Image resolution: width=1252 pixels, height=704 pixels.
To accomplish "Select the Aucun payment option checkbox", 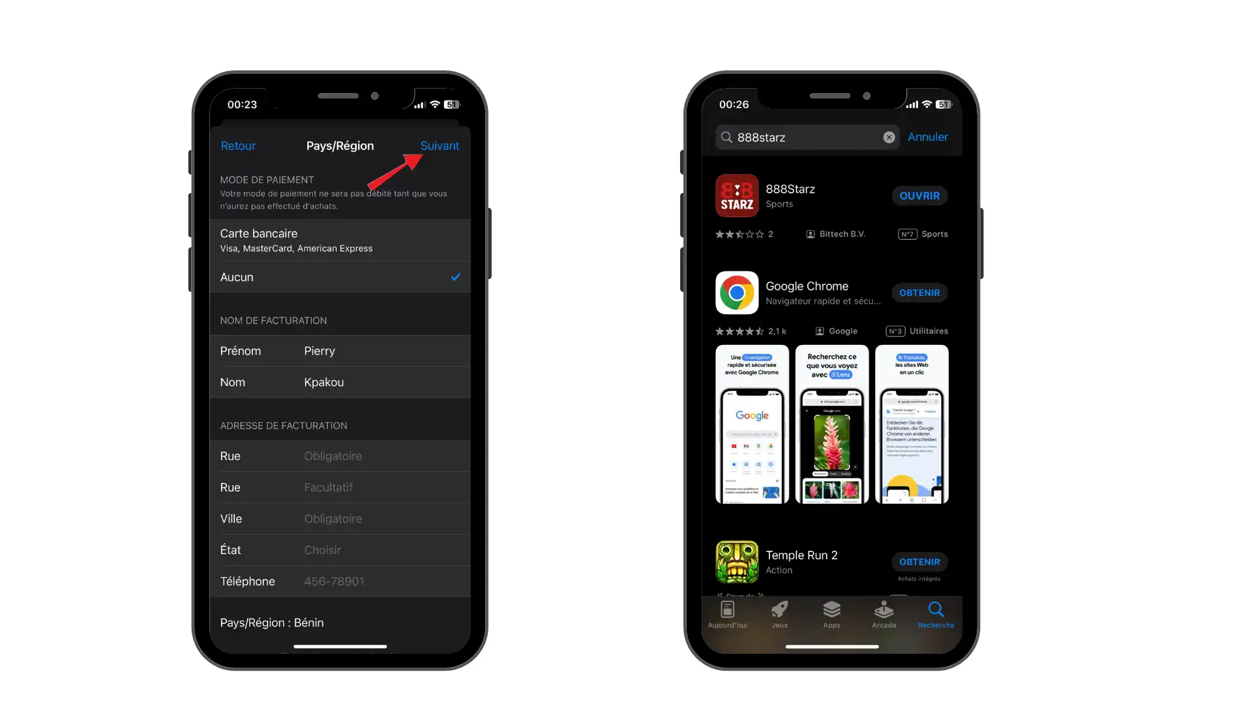I will pos(455,277).
